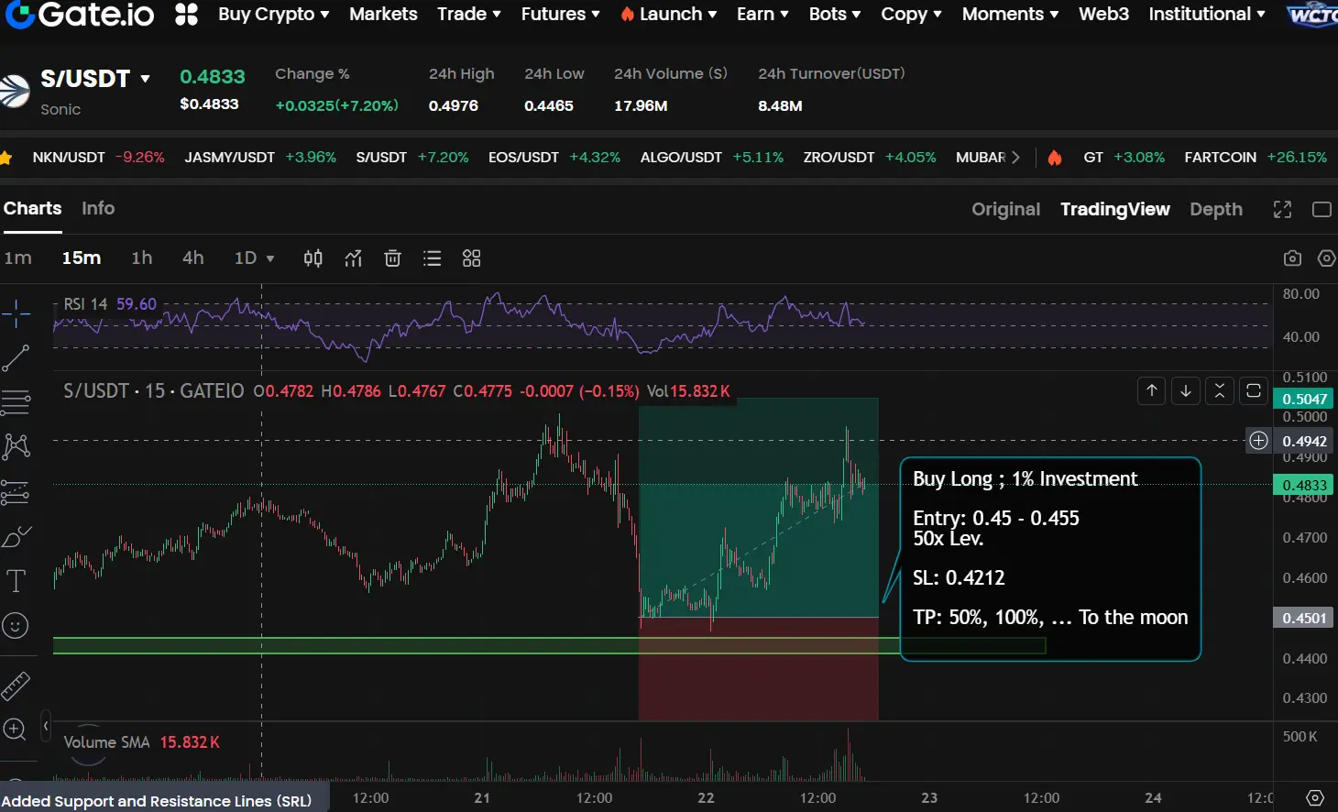The height and width of the screenshot is (812, 1338).
Task: Switch to the 1h timeframe
Action: point(142,258)
